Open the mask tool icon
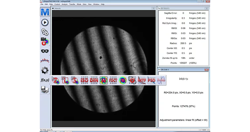 45,51
